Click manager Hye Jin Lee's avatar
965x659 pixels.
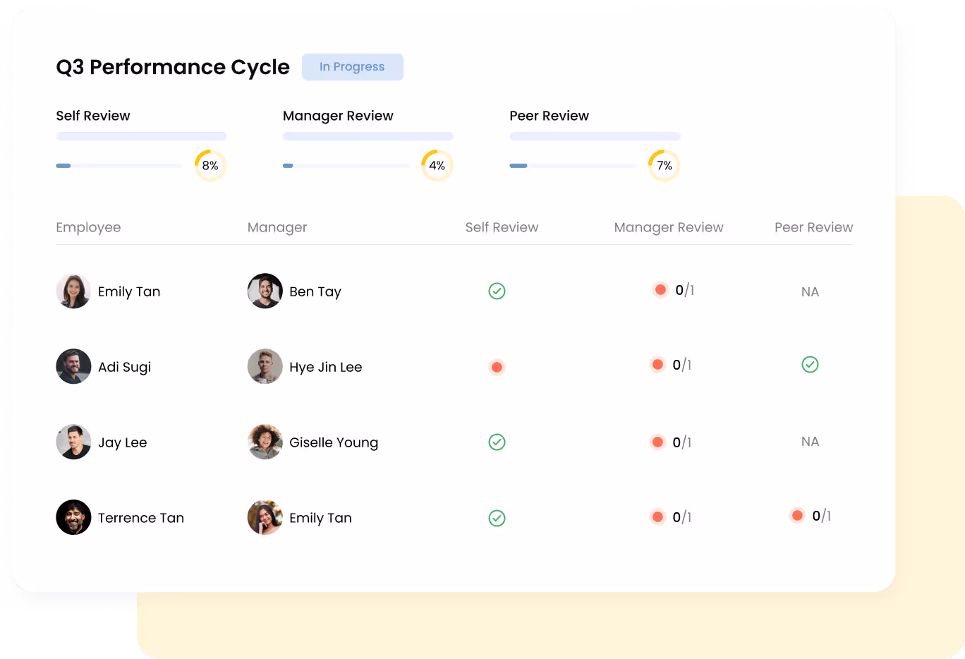click(265, 366)
